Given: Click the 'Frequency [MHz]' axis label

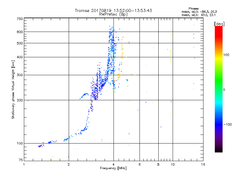Looking at the screenshot, I should tap(113, 168).
